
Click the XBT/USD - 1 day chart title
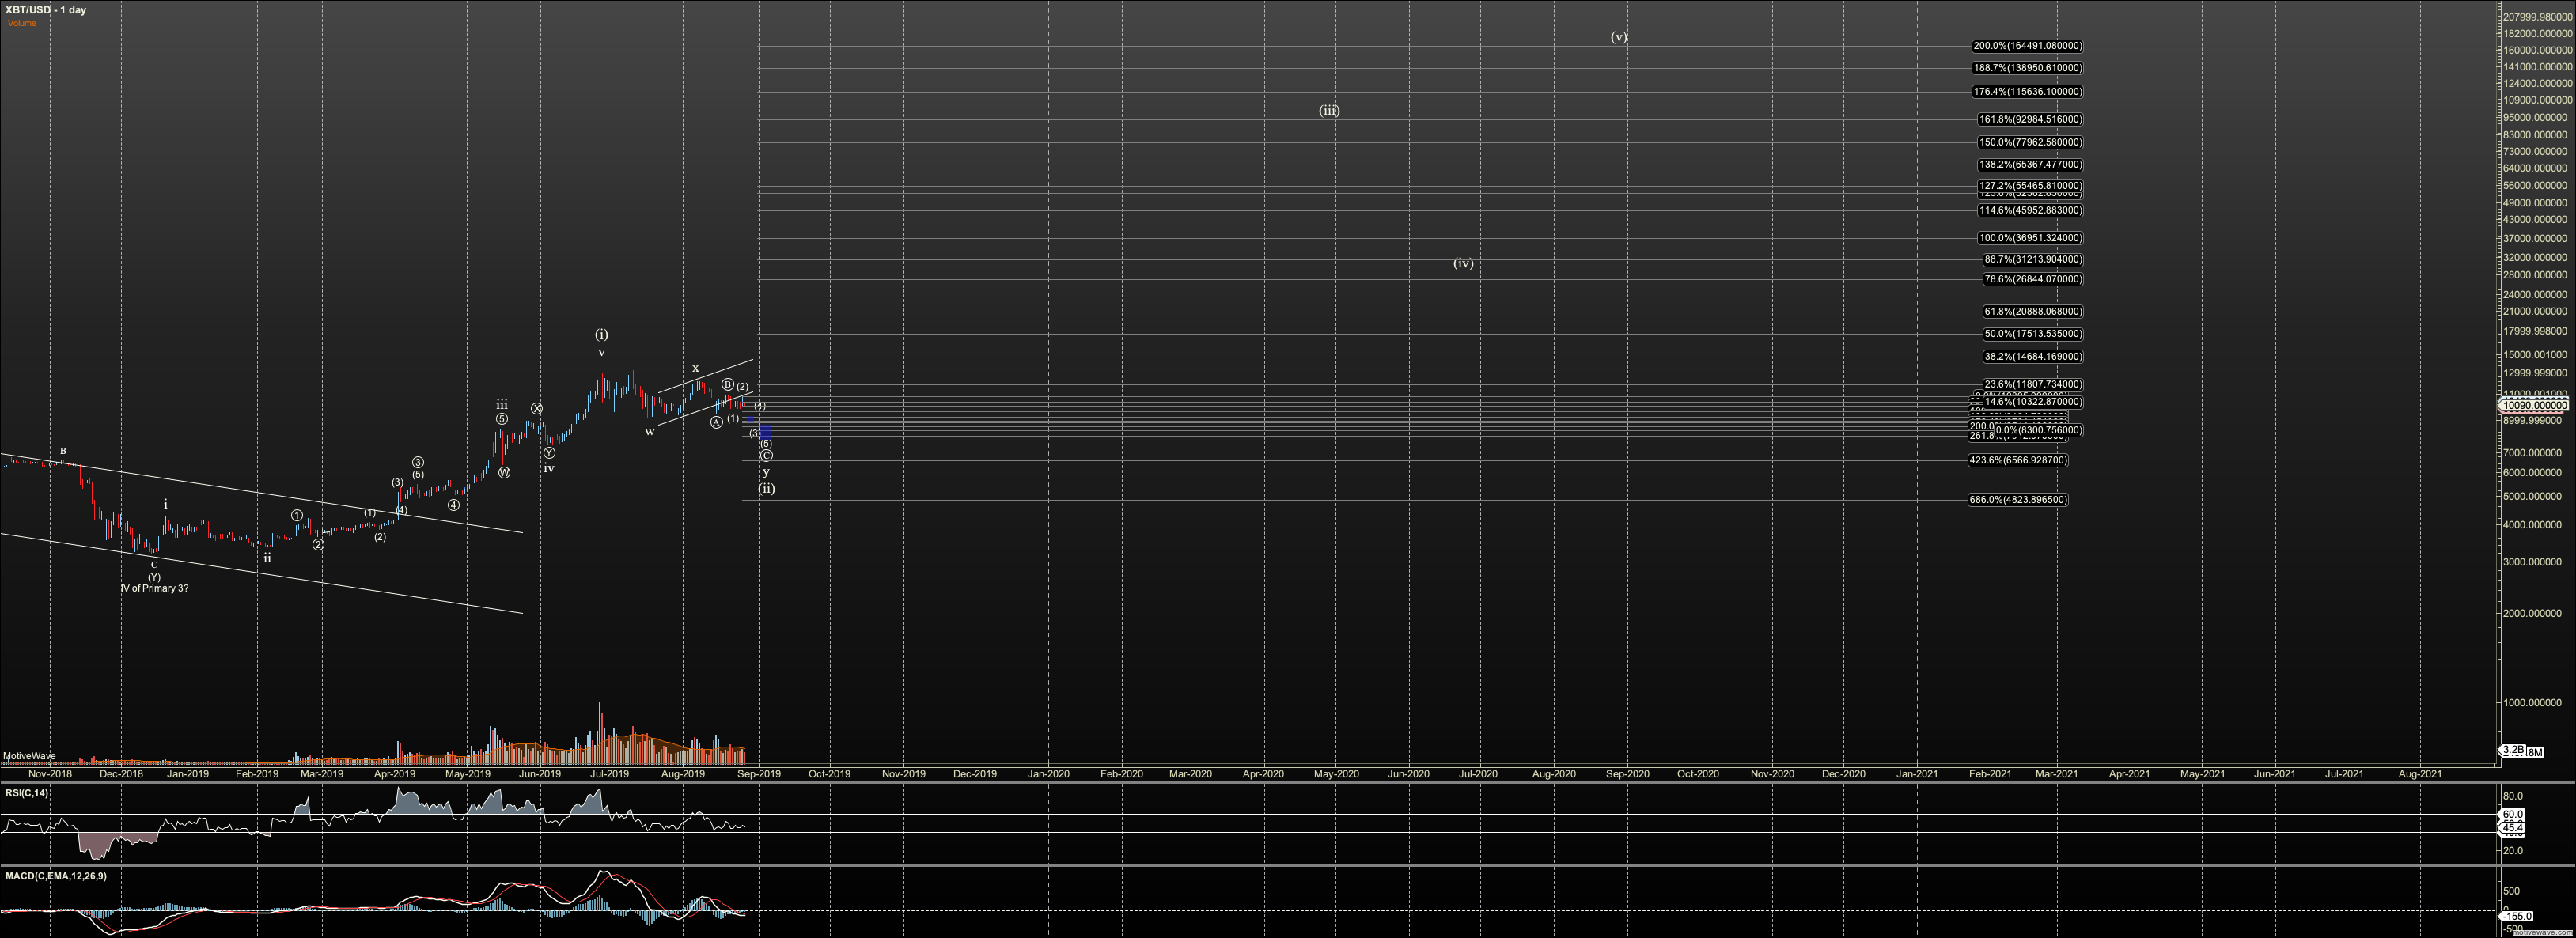pos(46,10)
